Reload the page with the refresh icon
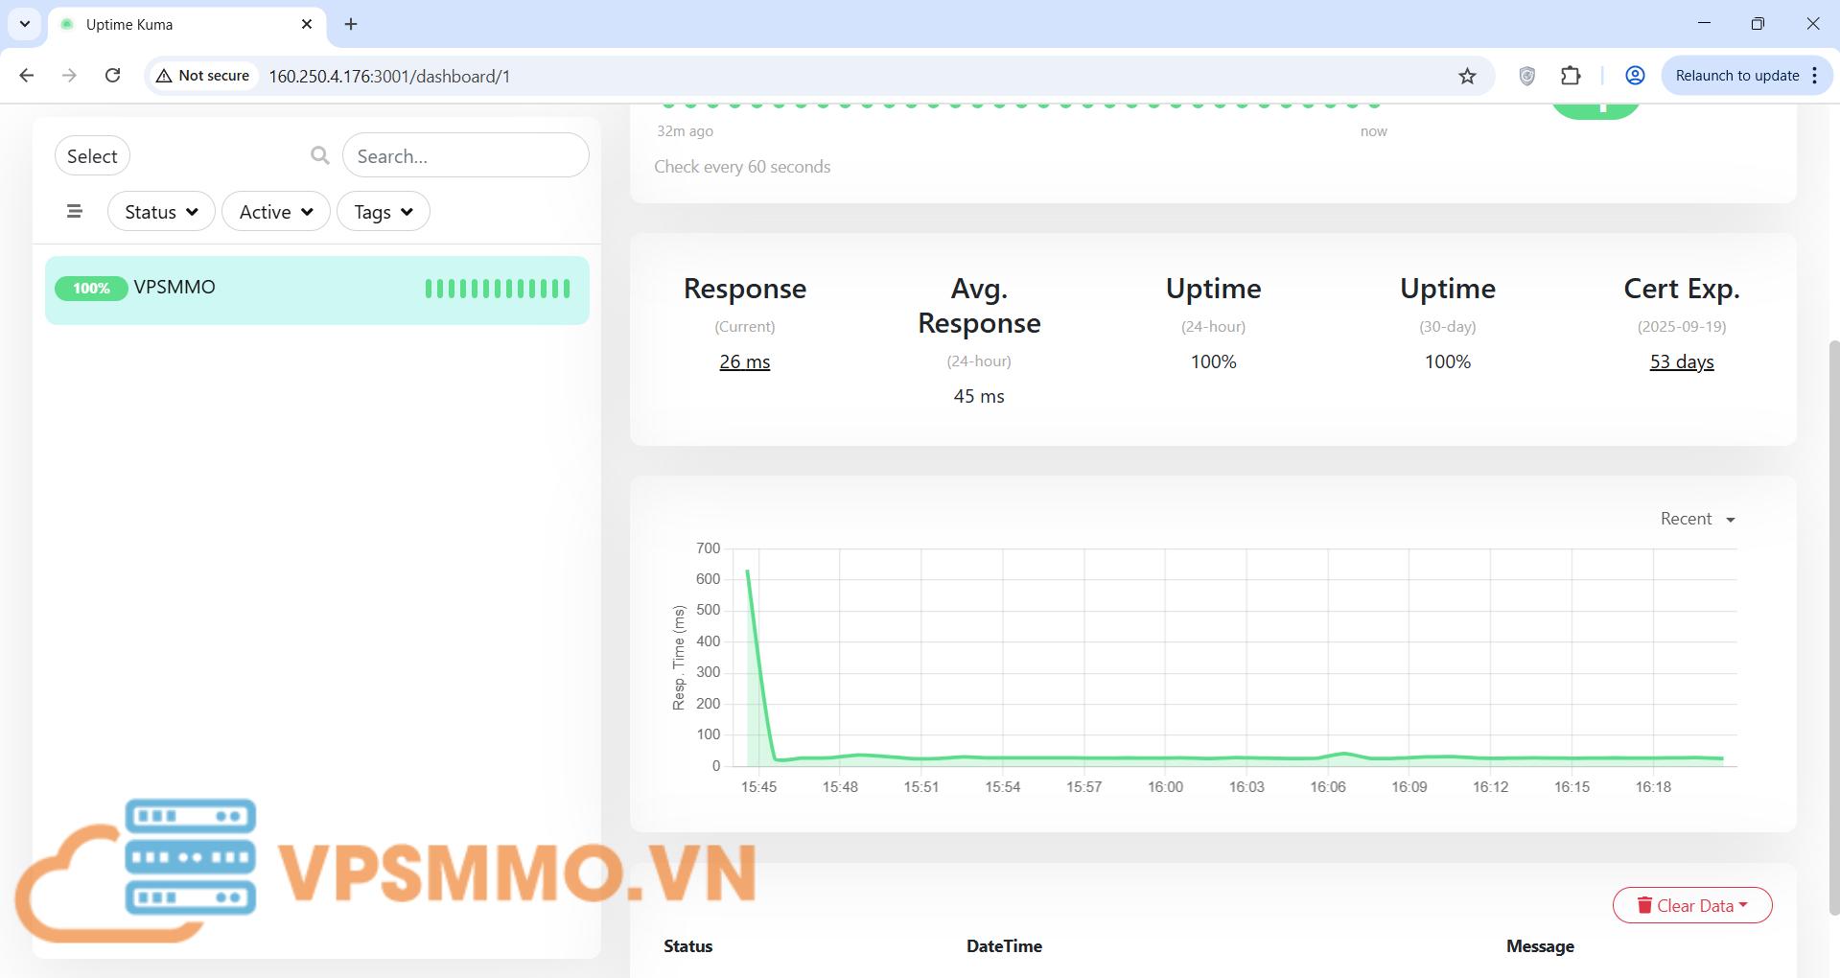Screen dimensions: 1840x978 [112, 76]
